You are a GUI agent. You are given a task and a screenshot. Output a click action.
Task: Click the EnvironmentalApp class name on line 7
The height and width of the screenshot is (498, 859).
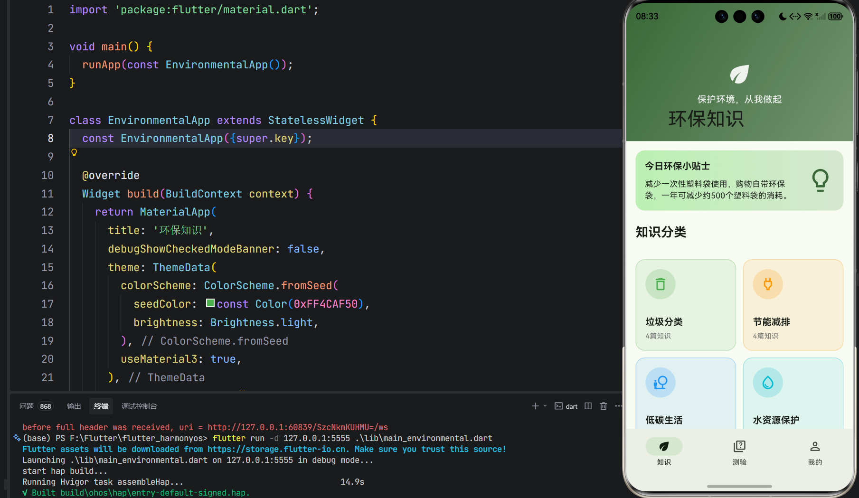[x=159, y=120]
